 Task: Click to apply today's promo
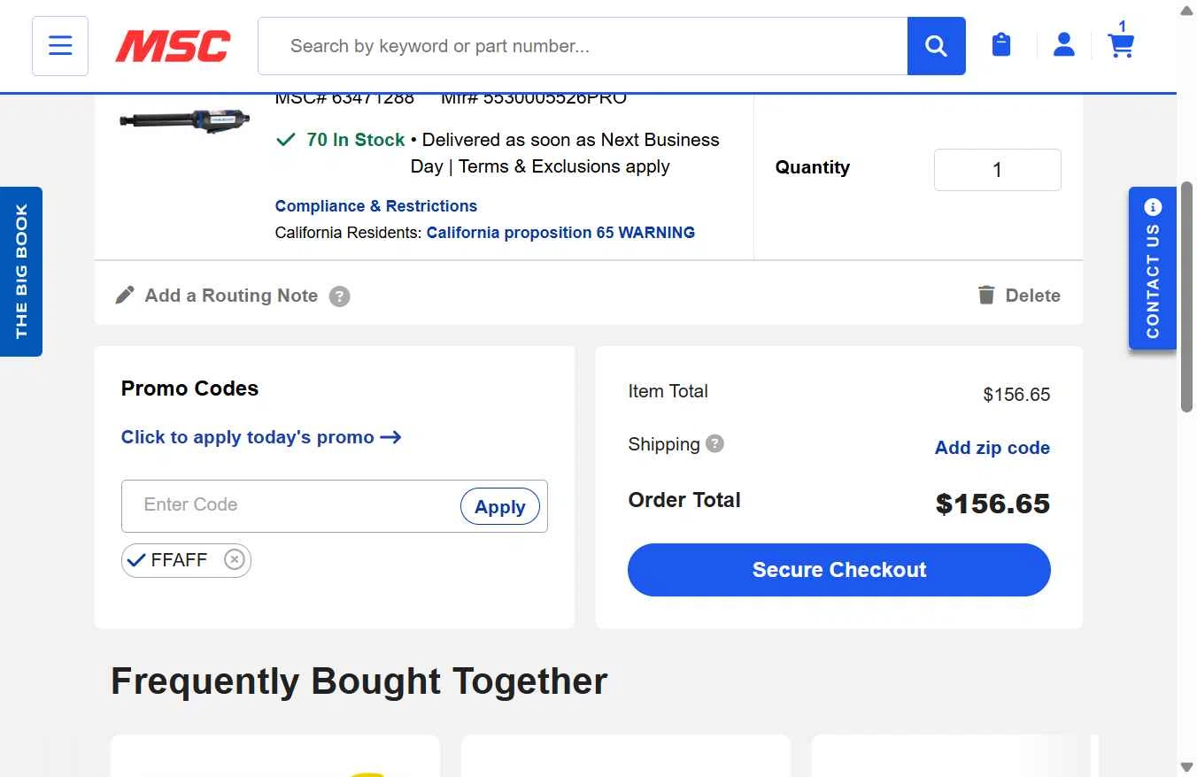tap(261, 437)
